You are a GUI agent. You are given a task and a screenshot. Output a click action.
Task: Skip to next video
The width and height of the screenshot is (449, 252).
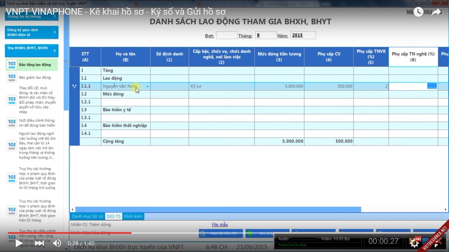[x=40, y=243]
